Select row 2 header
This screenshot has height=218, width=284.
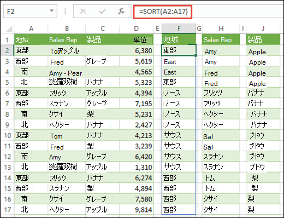(7, 50)
